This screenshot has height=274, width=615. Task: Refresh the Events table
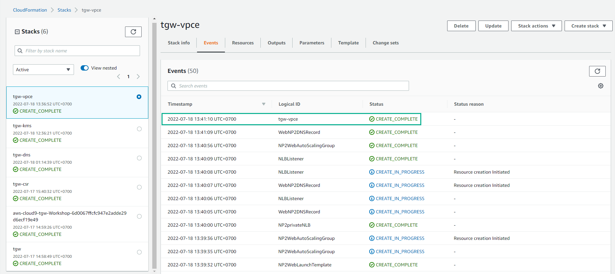click(597, 71)
